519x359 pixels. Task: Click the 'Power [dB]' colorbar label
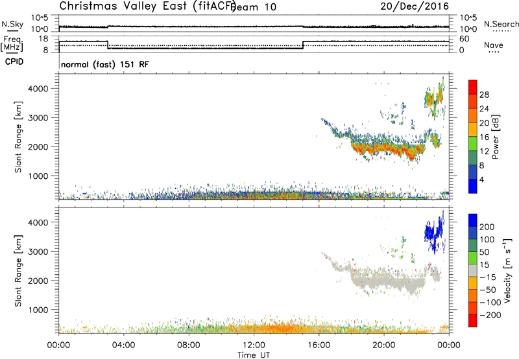(x=496, y=137)
